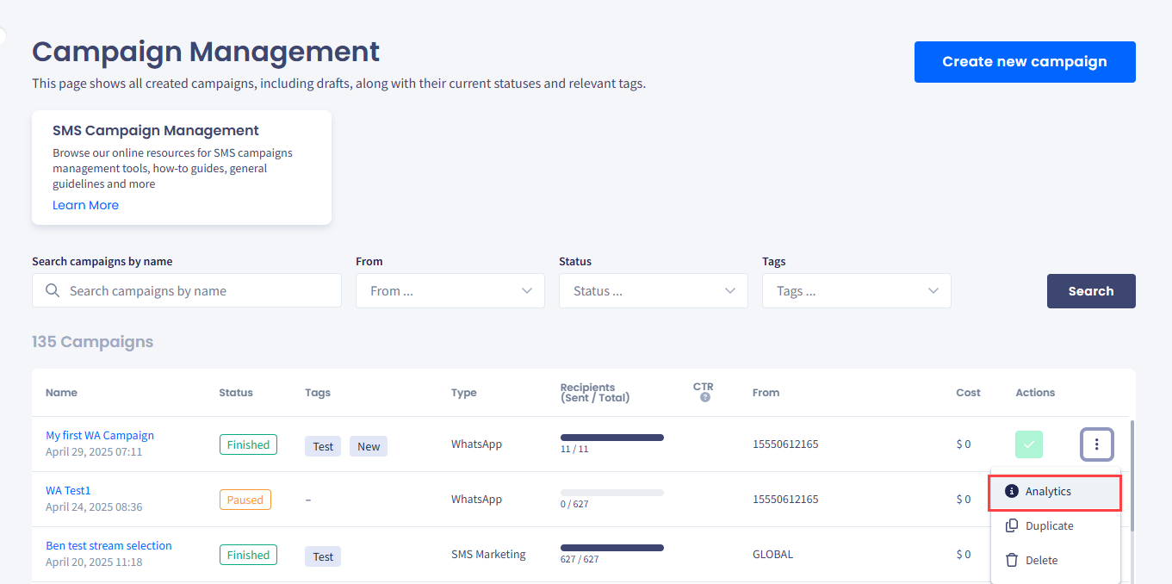Focus the Search campaigns by name field
The height and width of the screenshot is (584, 1172).
click(x=187, y=291)
